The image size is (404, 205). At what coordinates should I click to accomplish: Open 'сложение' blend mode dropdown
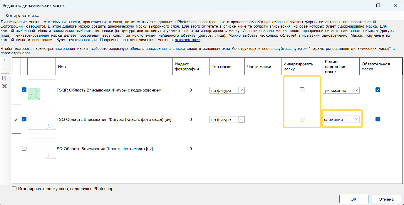[x=341, y=119]
